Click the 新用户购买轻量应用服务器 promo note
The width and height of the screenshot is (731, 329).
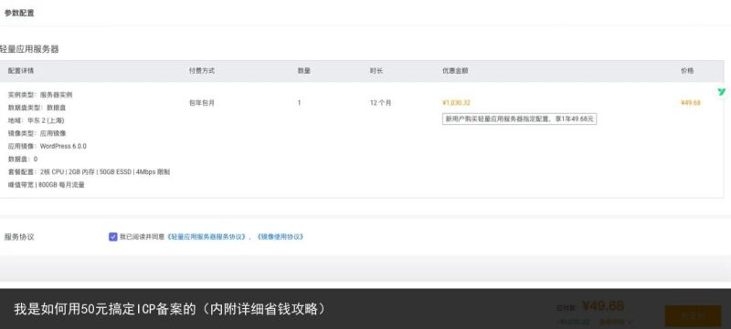519,119
